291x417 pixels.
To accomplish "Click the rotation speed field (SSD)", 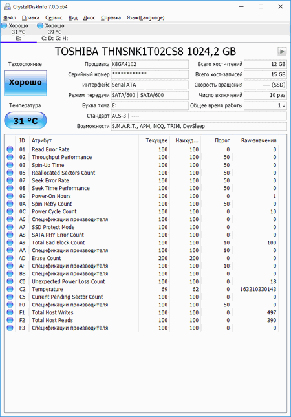I will (x=266, y=85).
